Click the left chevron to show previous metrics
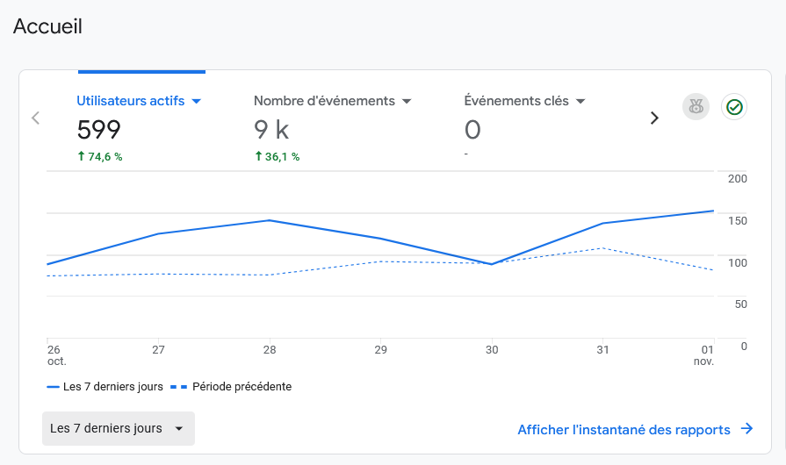The image size is (786, 465). [x=36, y=118]
